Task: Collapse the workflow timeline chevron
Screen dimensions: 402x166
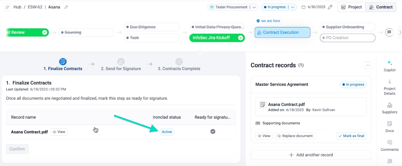Action: [200, 52]
